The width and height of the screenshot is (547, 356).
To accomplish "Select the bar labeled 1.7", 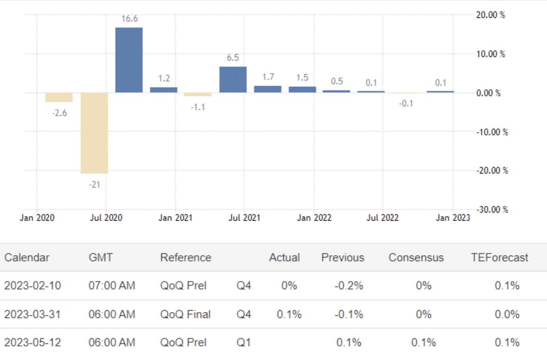I will [267, 89].
